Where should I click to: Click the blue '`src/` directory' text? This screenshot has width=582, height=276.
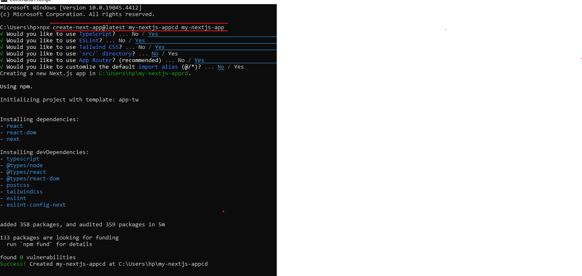[106, 54]
